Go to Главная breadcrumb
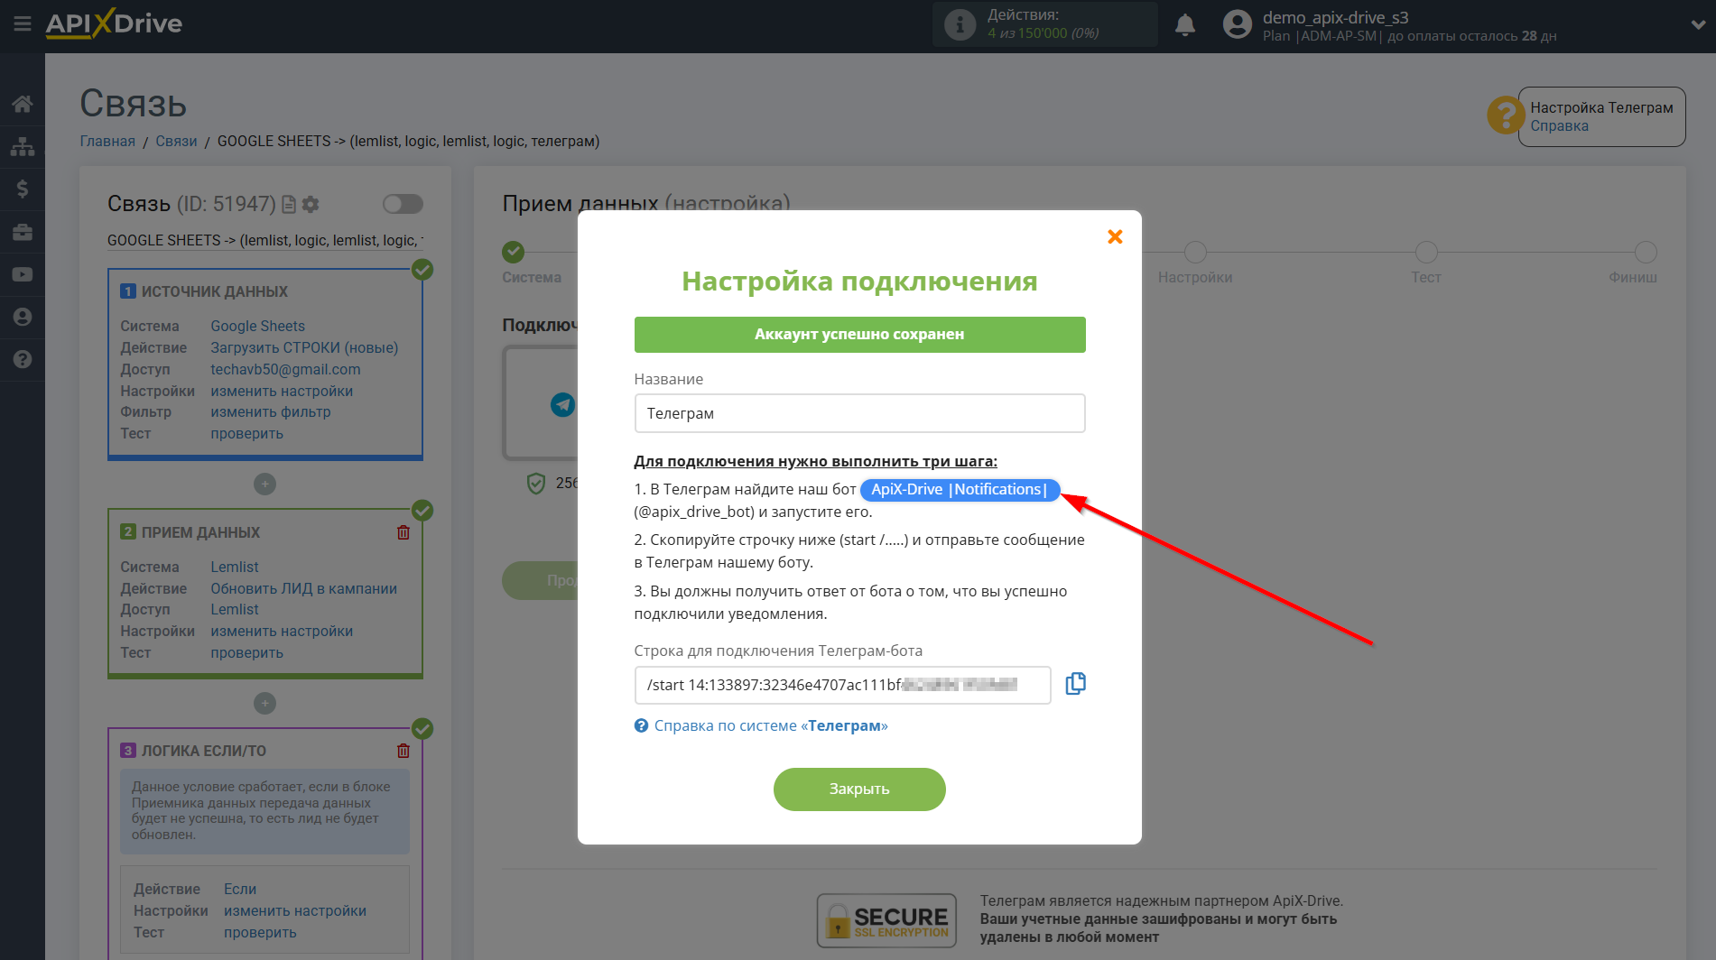Screen dimensions: 1716x960 pos(107,141)
